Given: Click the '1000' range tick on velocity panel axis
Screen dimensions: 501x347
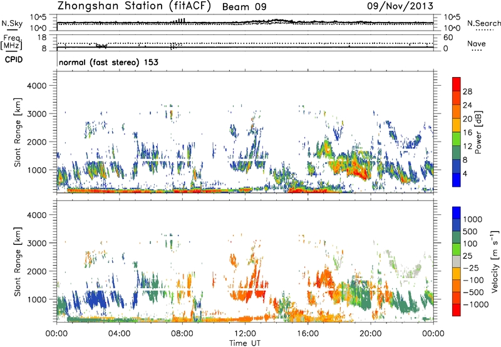Looking at the screenshot, I should pyautogui.click(x=36, y=299).
